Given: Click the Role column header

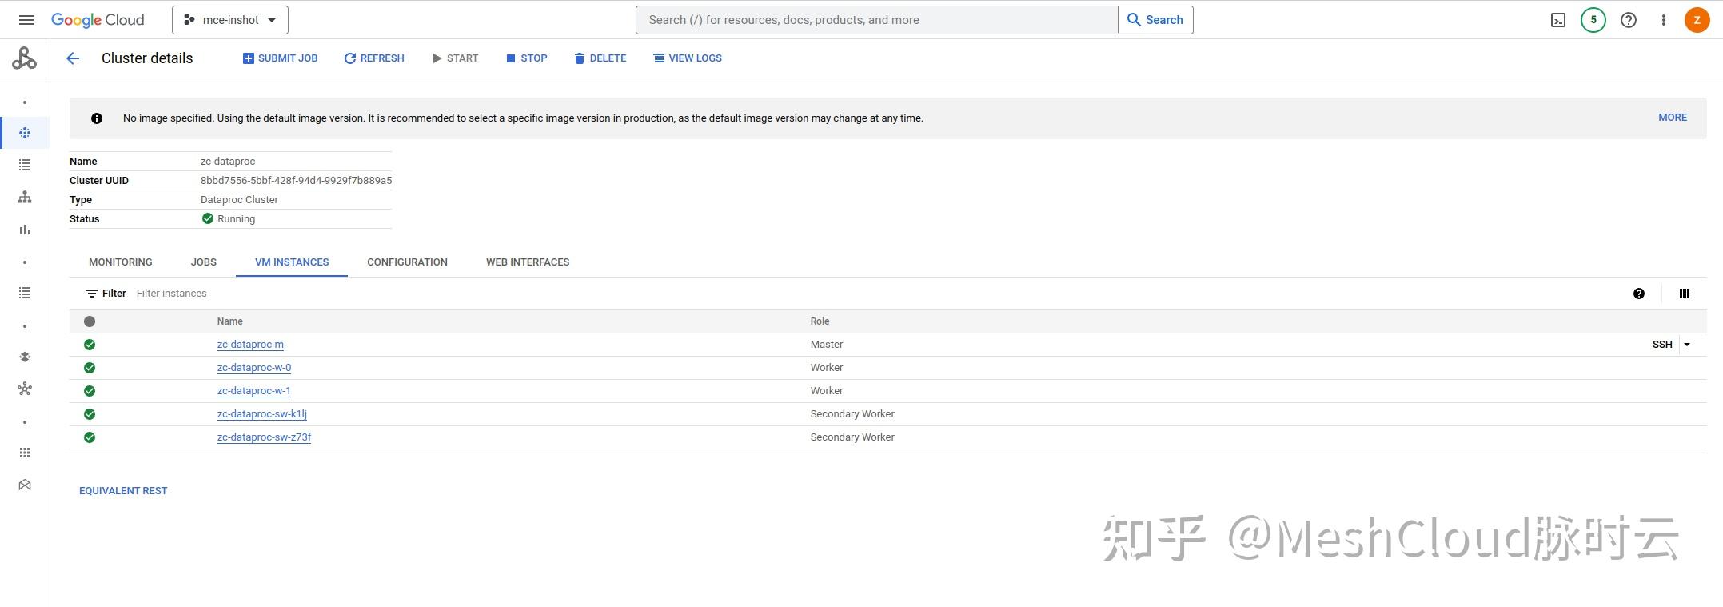Looking at the screenshot, I should coord(820,321).
